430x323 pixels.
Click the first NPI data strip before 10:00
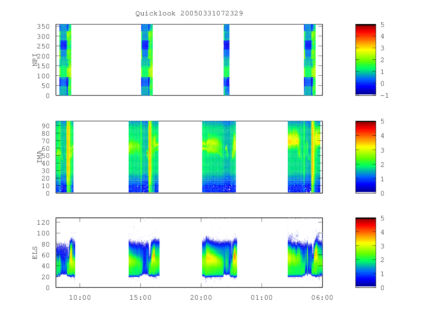point(65,60)
